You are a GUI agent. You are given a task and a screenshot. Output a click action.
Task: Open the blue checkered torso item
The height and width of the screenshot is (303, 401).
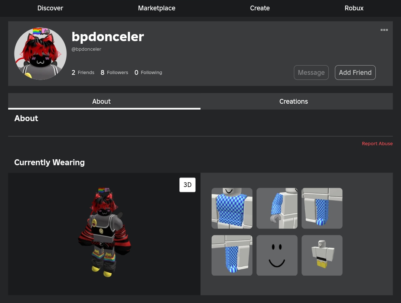pos(232,208)
